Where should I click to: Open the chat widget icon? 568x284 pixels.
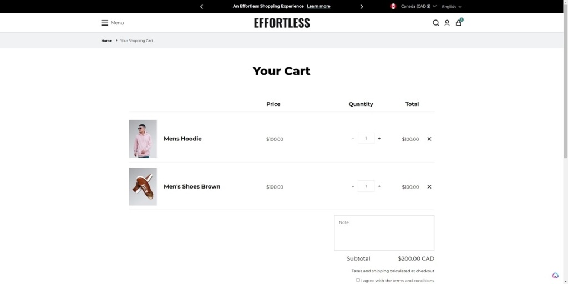click(555, 276)
